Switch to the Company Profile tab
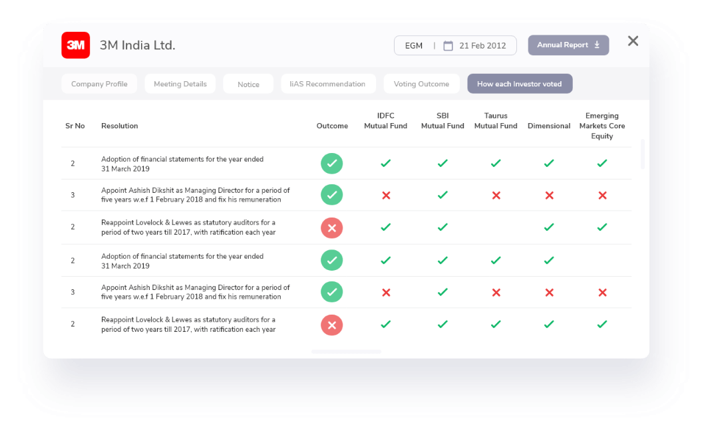This screenshot has height=435, width=706. [99, 84]
